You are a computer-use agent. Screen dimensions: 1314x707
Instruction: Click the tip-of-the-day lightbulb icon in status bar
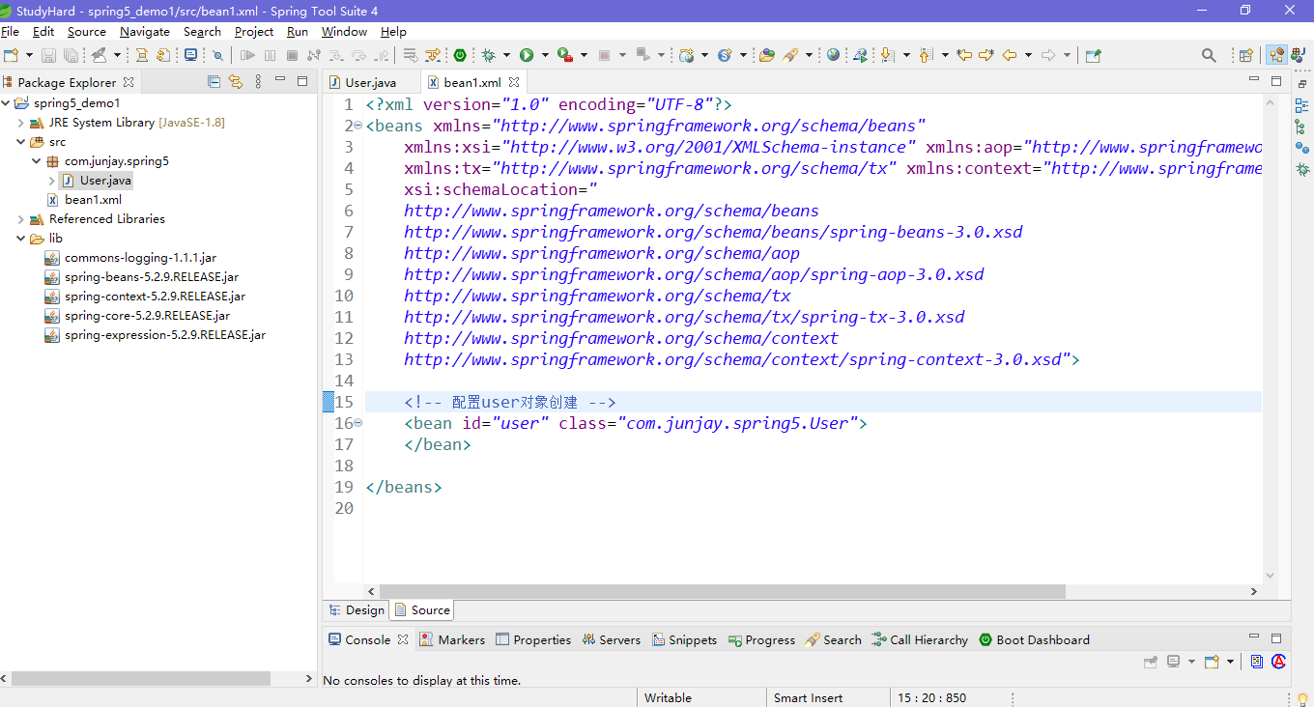1302,698
